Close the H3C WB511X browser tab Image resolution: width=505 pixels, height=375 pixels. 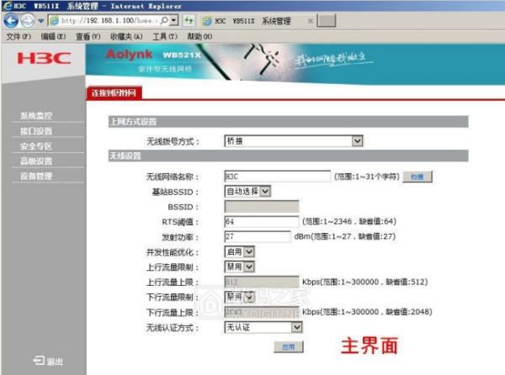(311, 20)
